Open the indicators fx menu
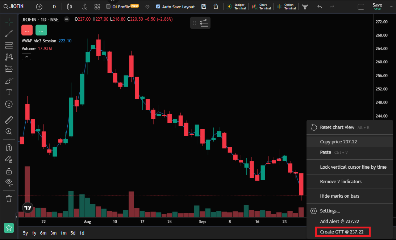396x240 pixels. coord(85,7)
